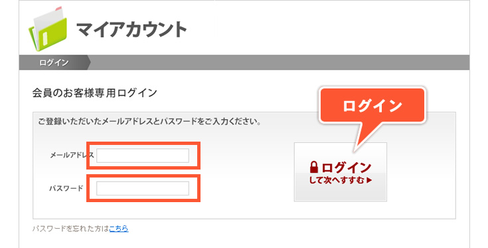Click the 会員のお客様専用ログイン heading
The height and width of the screenshot is (248, 488).
(x=94, y=93)
